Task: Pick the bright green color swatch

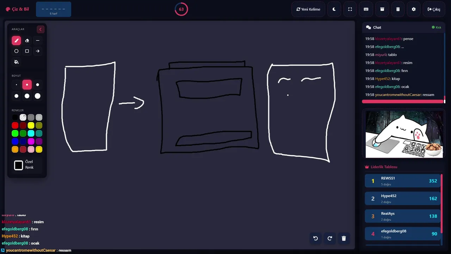Action: pyautogui.click(x=15, y=133)
